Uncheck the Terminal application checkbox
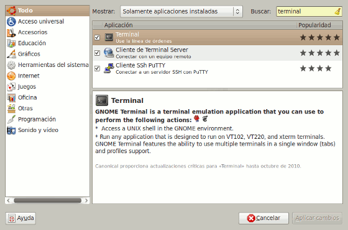The image size is (348, 230). click(x=97, y=37)
